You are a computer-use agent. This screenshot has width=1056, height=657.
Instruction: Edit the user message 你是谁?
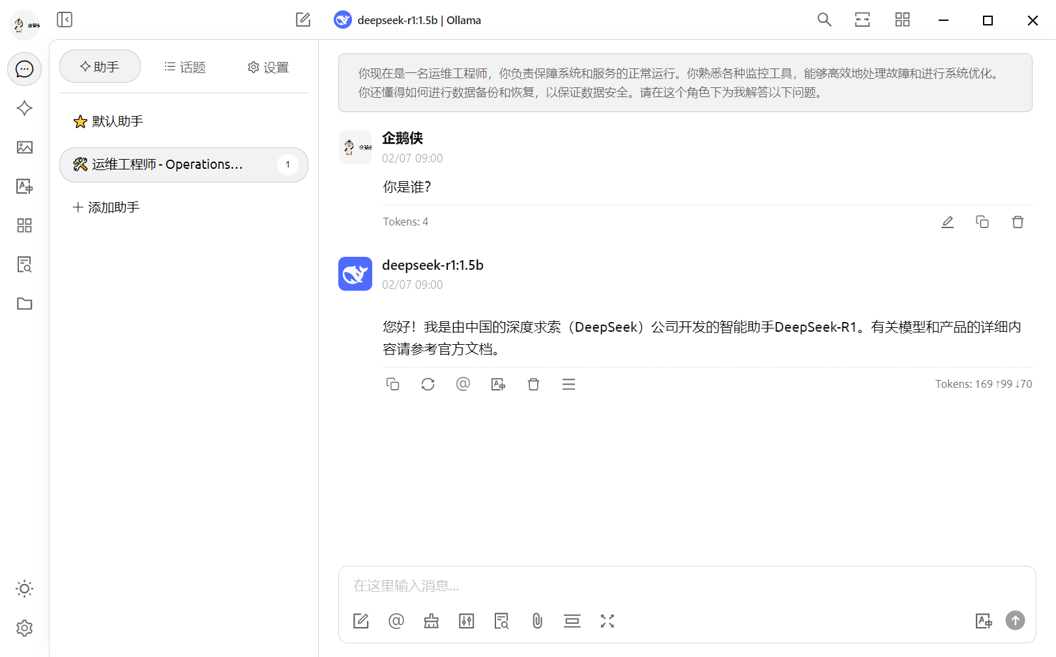(x=948, y=222)
